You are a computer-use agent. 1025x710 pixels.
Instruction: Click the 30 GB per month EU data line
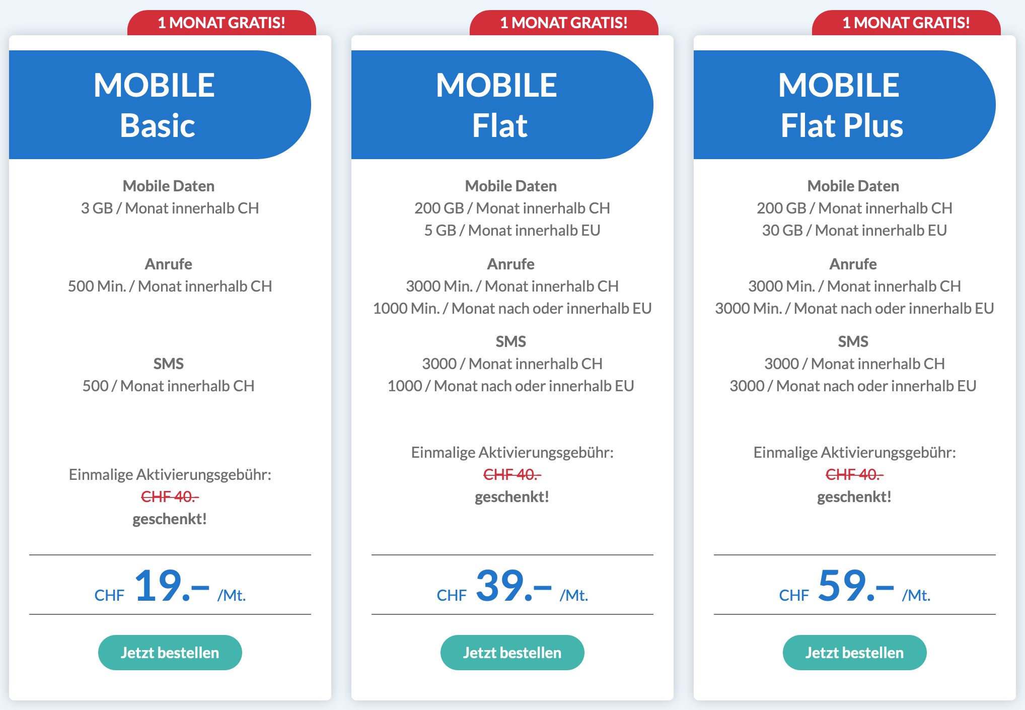[854, 231]
